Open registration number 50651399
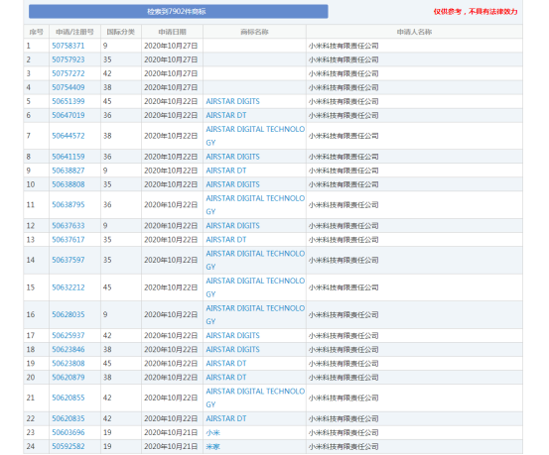Image resolution: width=549 pixels, height=455 pixels. [x=69, y=101]
